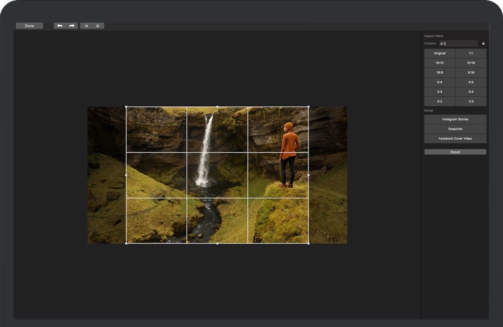Select the 16:9 aspect ratio preset
This screenshot has height=327, width=503.
(440, 73)
